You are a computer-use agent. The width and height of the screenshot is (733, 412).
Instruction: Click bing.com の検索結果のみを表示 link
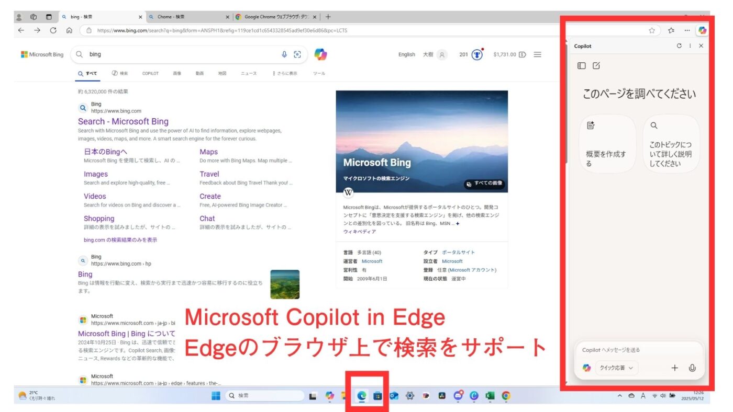coord(120,240)
